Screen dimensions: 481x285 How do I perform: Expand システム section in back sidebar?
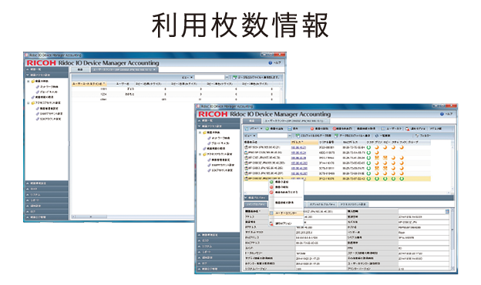(x=46, y=194)
